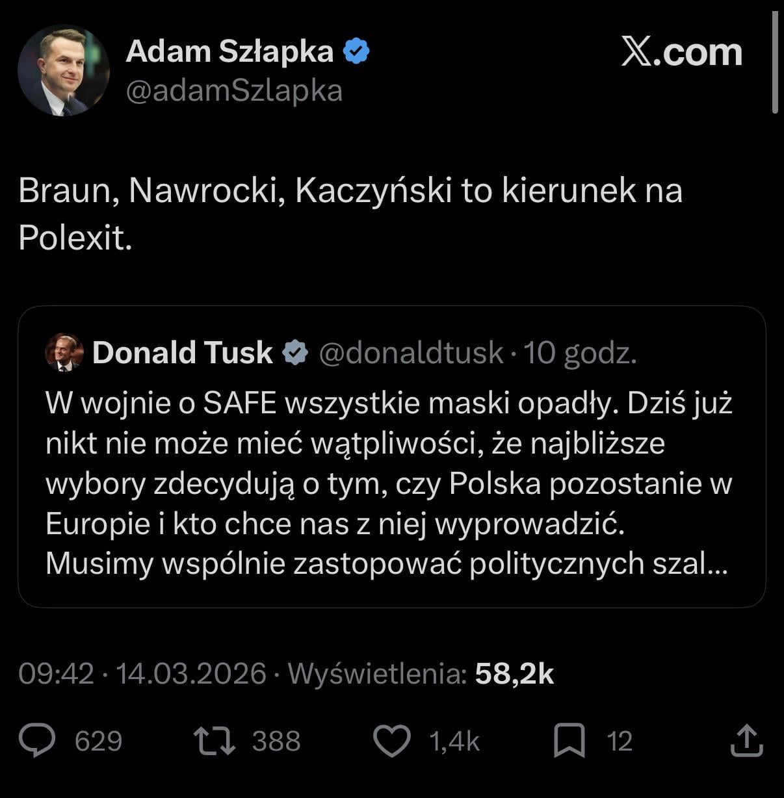Visit the @adamSzlapka handle
Screen dimensions: 784x798
(x=234, y=91)
